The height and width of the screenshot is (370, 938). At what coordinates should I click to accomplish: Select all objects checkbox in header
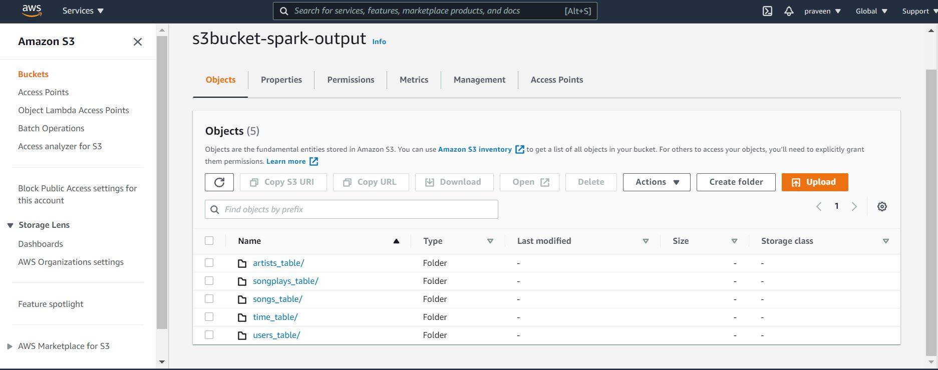pyautogui.click(x=209, y=241)
